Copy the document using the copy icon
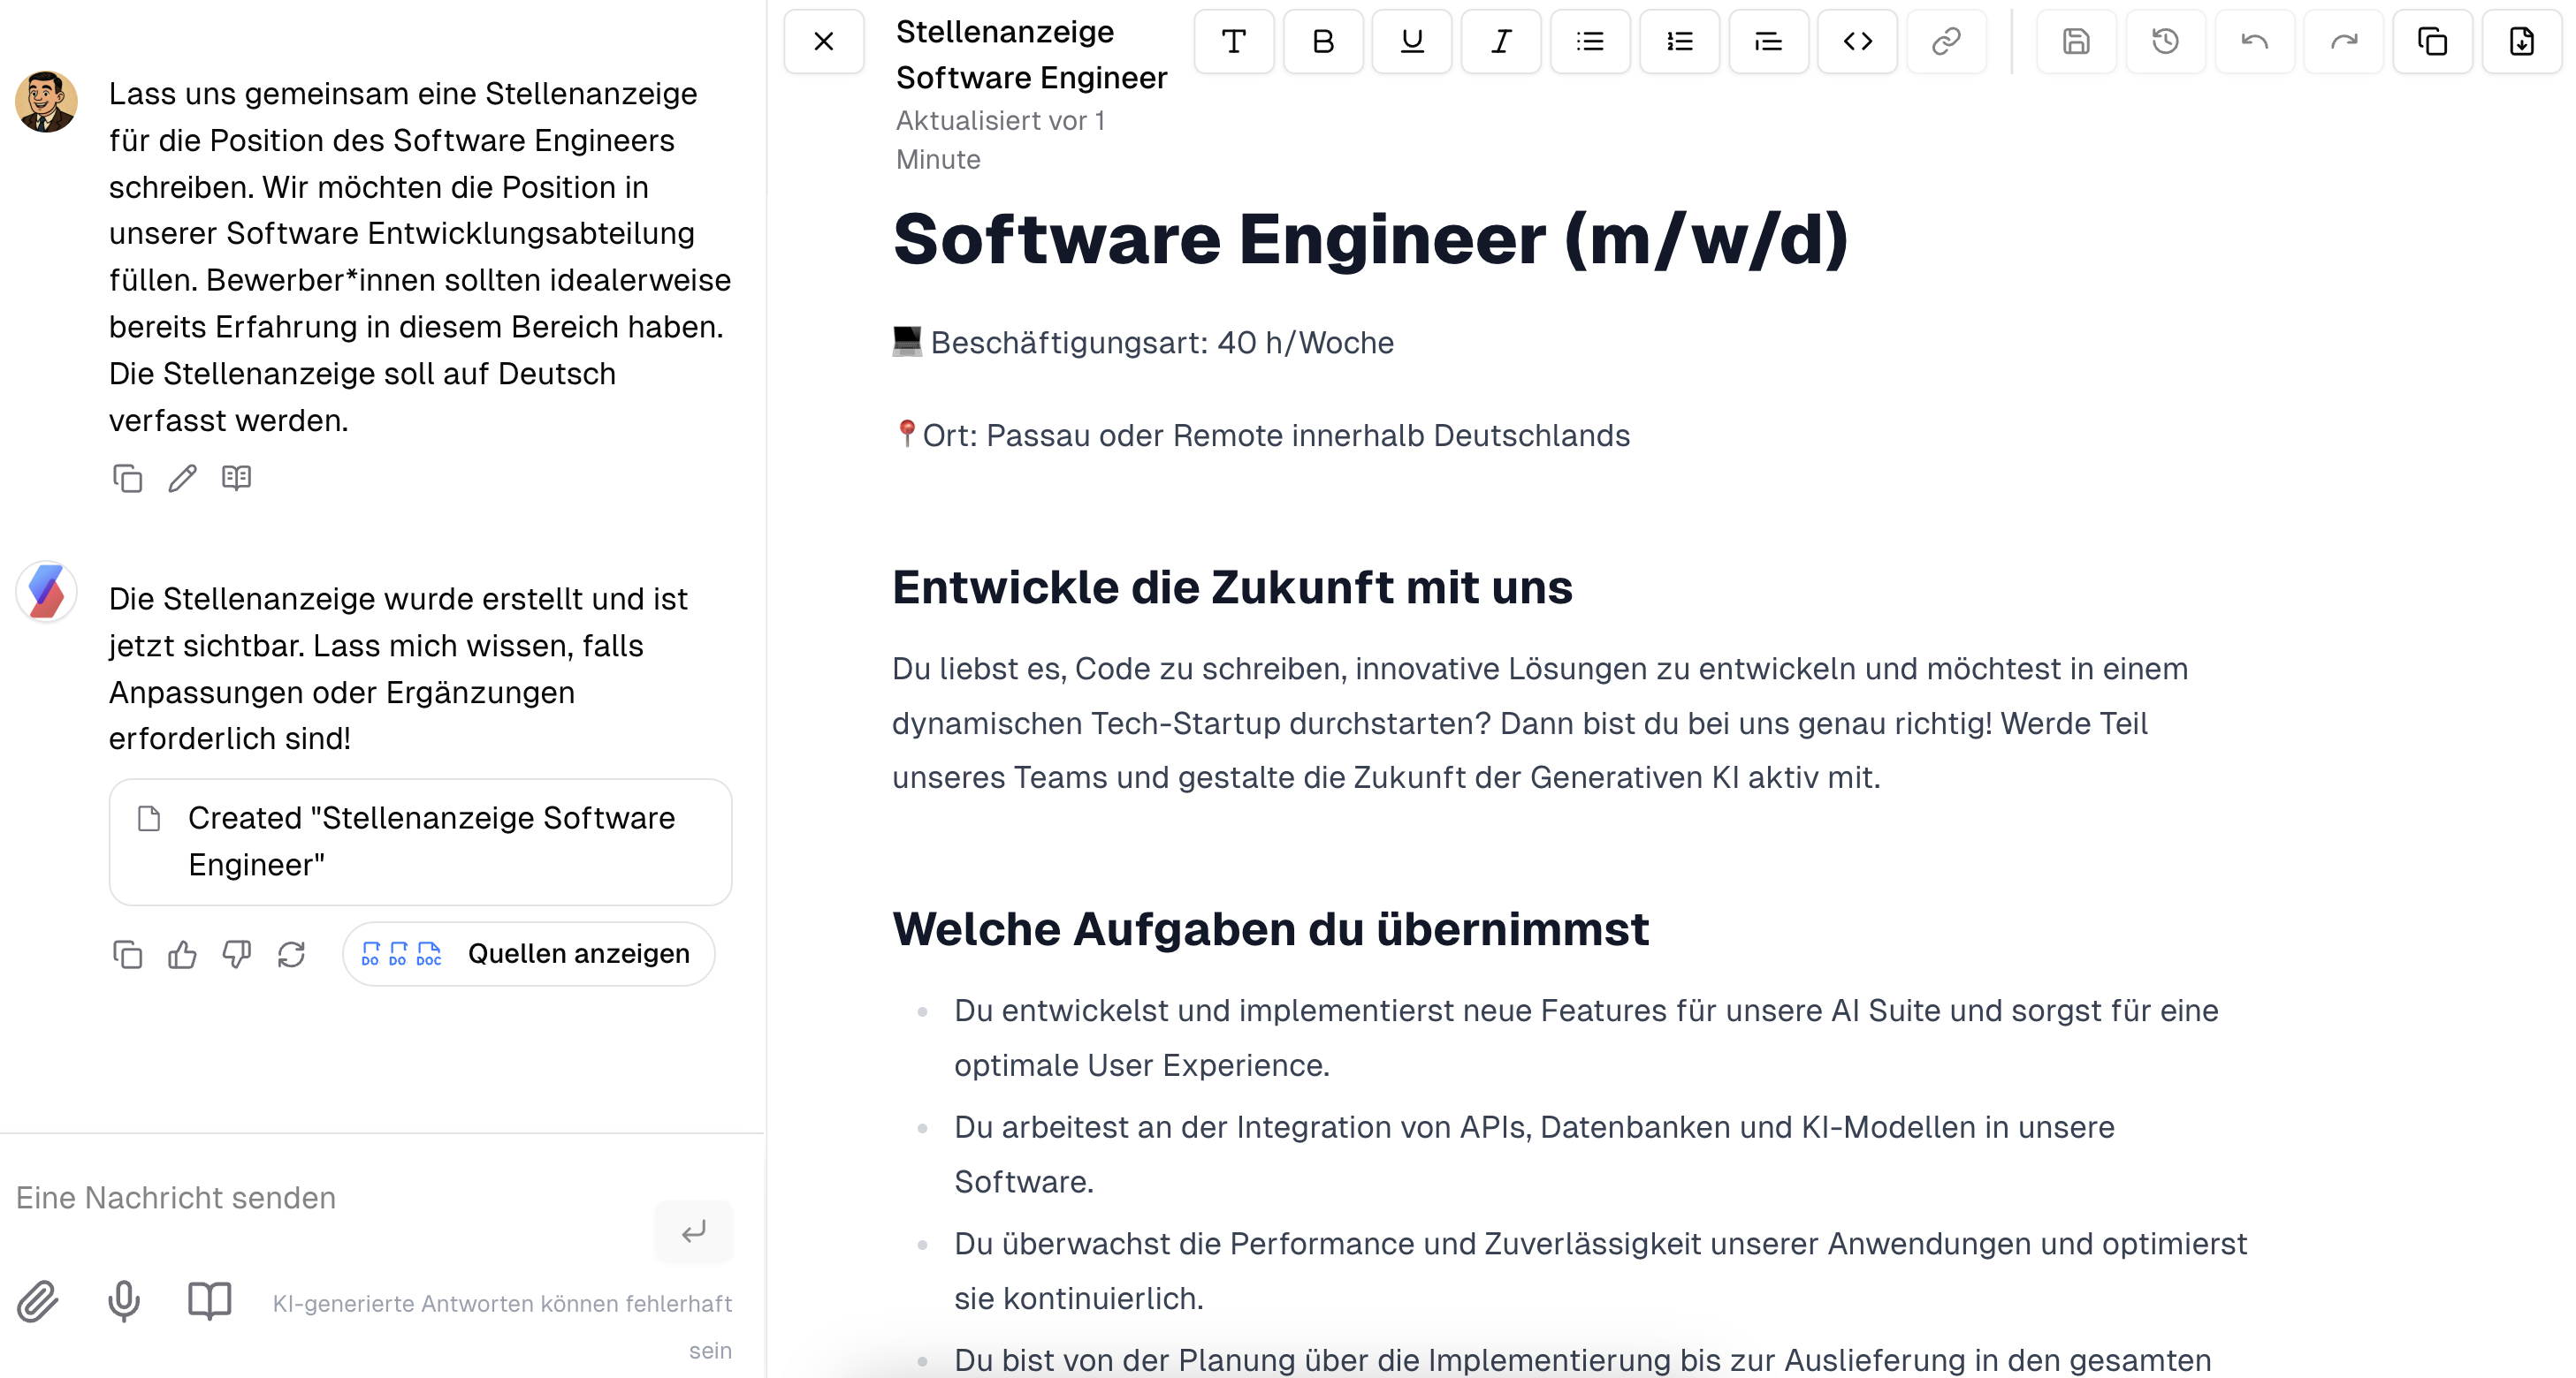This screenshot has width=2576, height=1378. coord(2432,42)
